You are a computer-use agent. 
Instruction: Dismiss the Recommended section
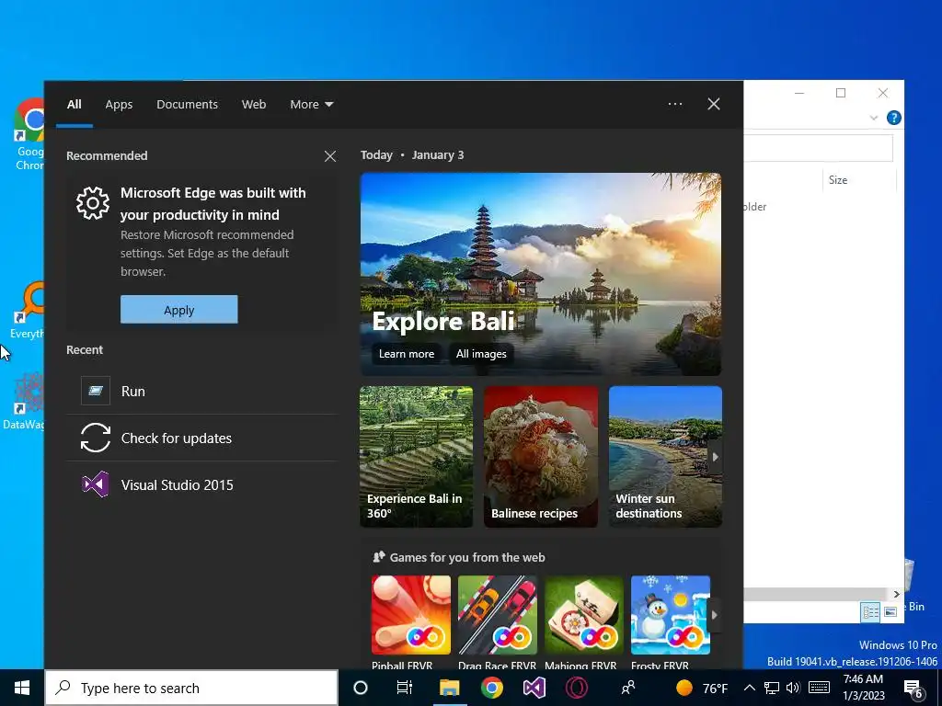tap(330, 156)
